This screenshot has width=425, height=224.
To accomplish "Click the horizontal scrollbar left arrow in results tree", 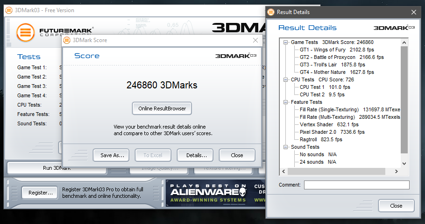I will (x=283, y=171).
